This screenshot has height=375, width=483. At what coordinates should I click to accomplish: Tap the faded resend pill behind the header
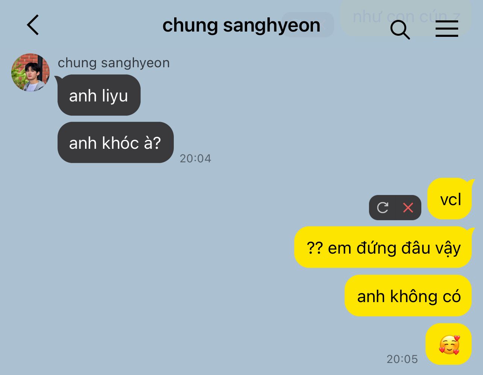[x=308, y=24]
